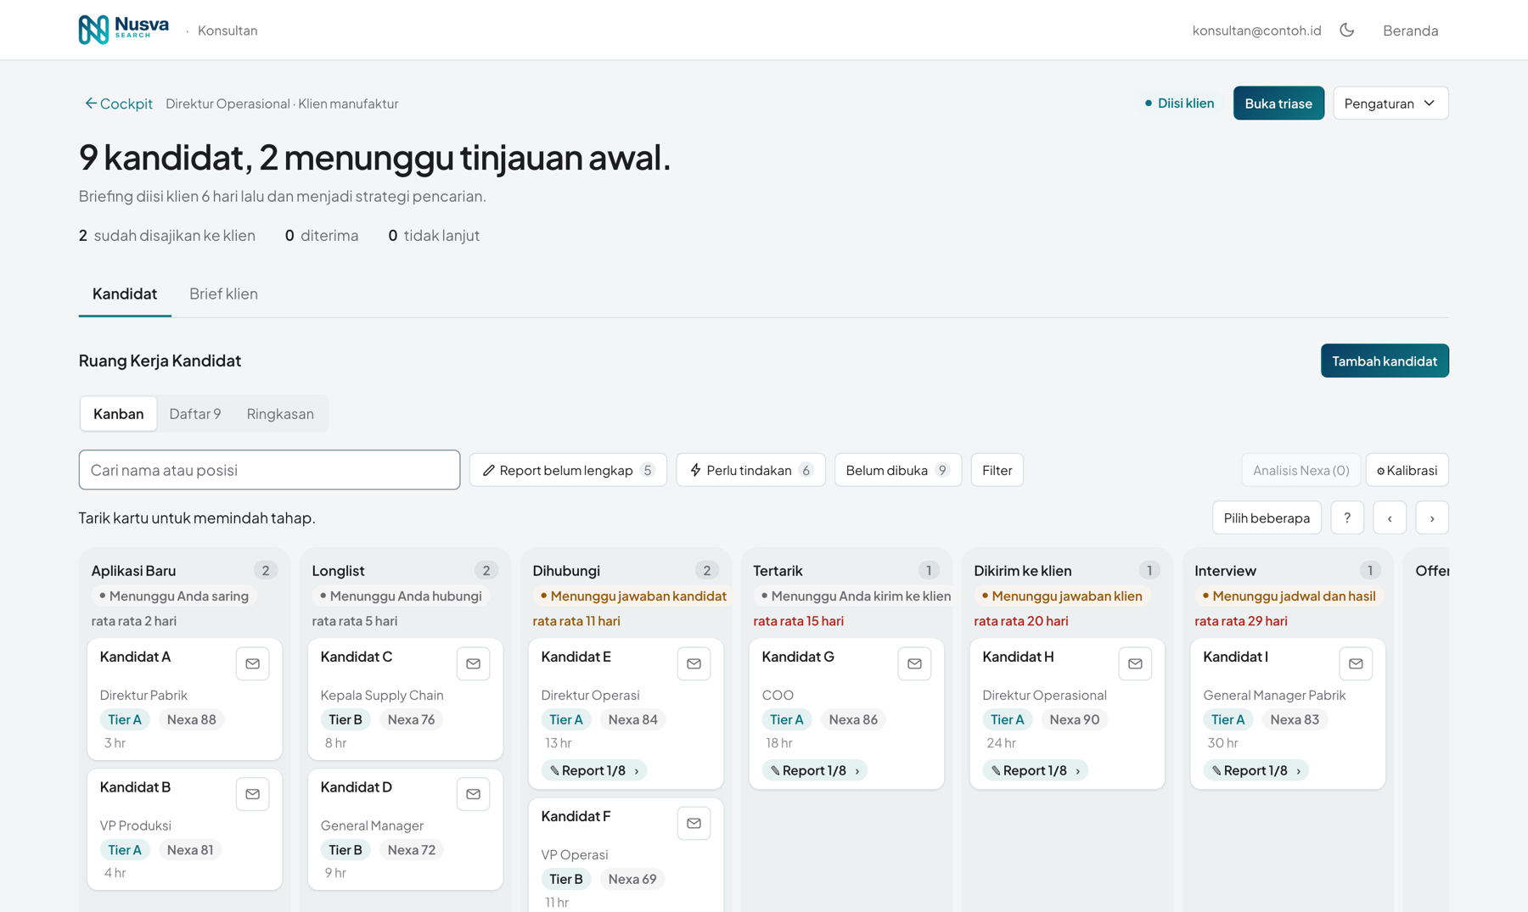Click the Nusva Search logo
This screenshot has width=1528, height=912.
(124, 30)
